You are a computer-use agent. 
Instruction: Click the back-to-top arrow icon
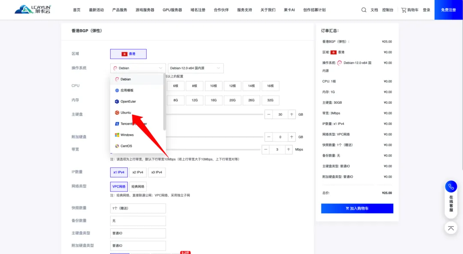tap(451, 228)
